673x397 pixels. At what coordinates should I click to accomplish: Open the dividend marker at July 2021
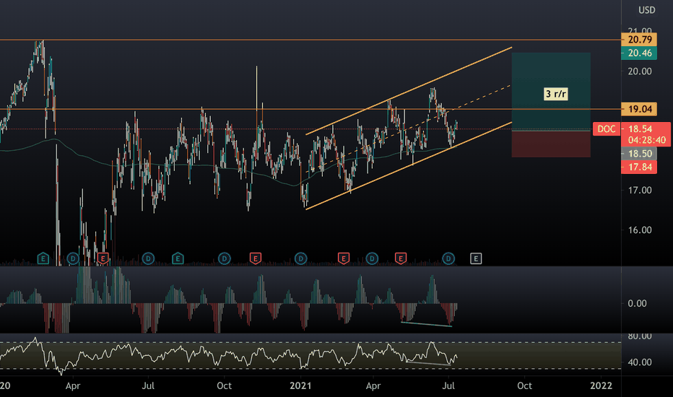pos(448,258)
